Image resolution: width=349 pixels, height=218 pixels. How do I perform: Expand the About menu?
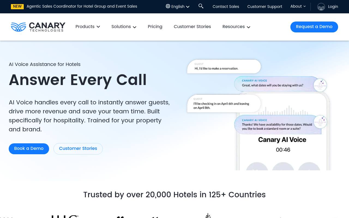tap(298, 6)
